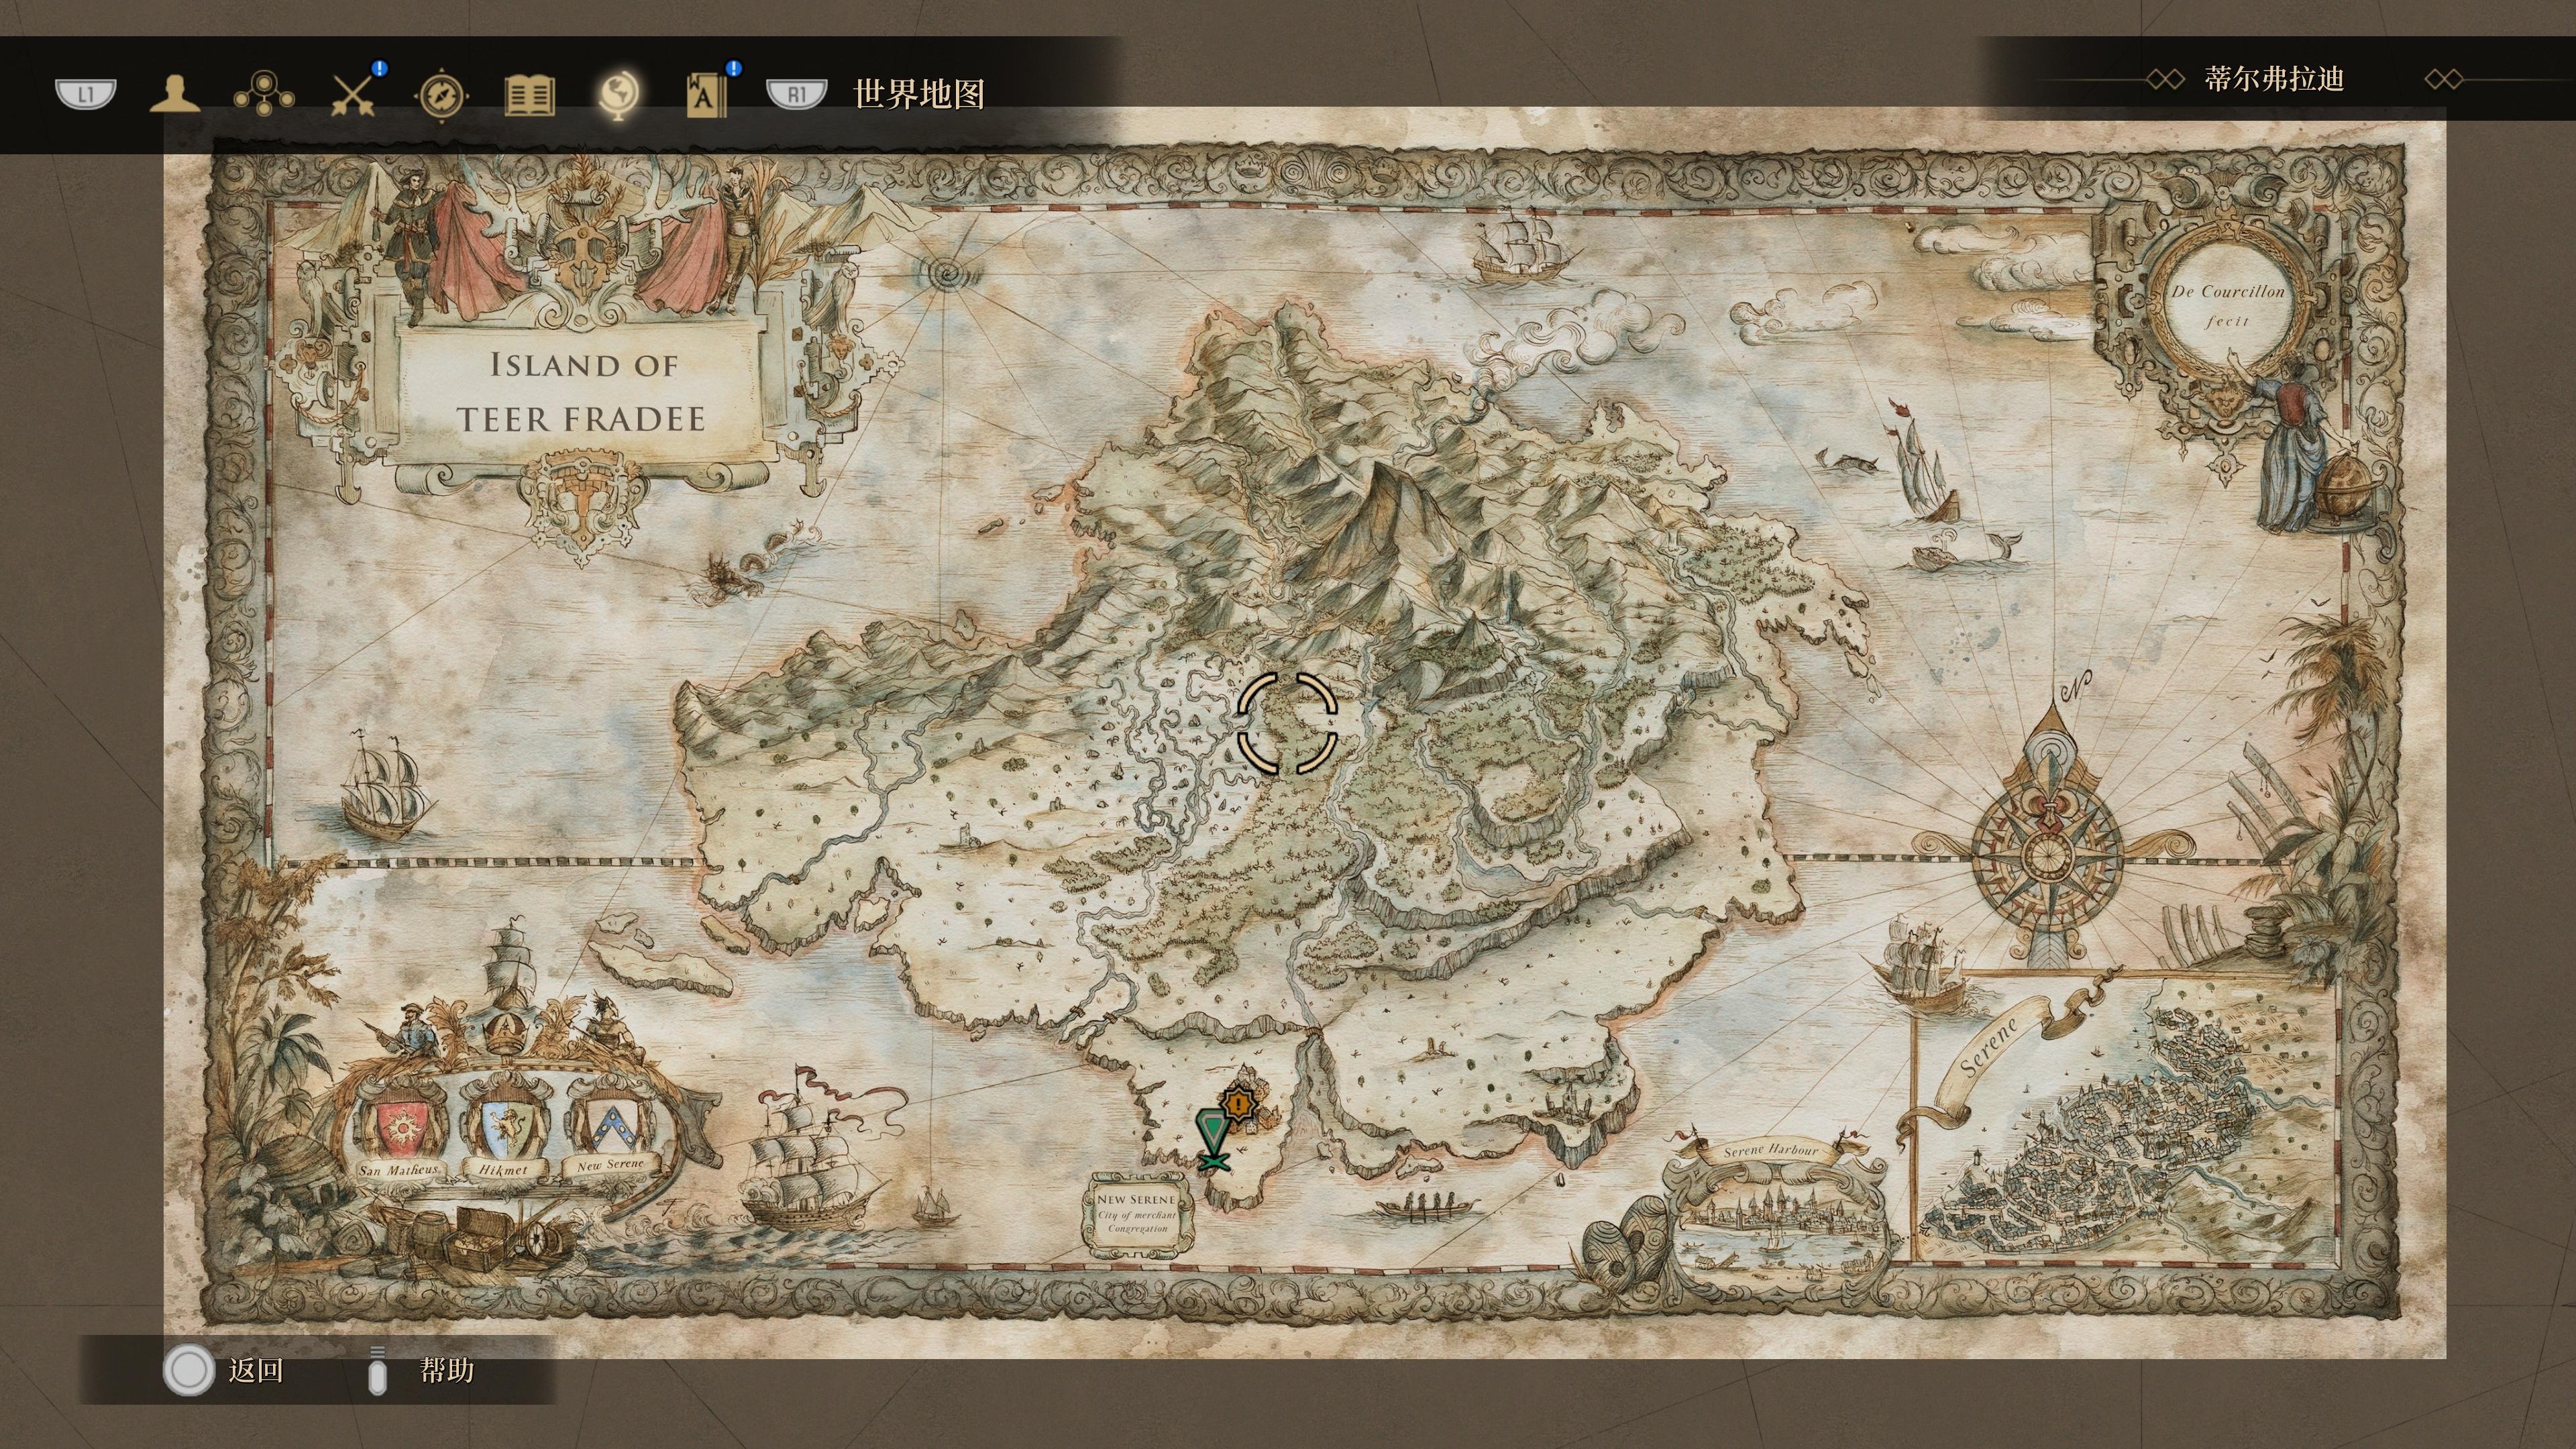Open the crossed arrows equipment icon
This screenshot has width=2576, height=1449.
(x=353, y=95)
